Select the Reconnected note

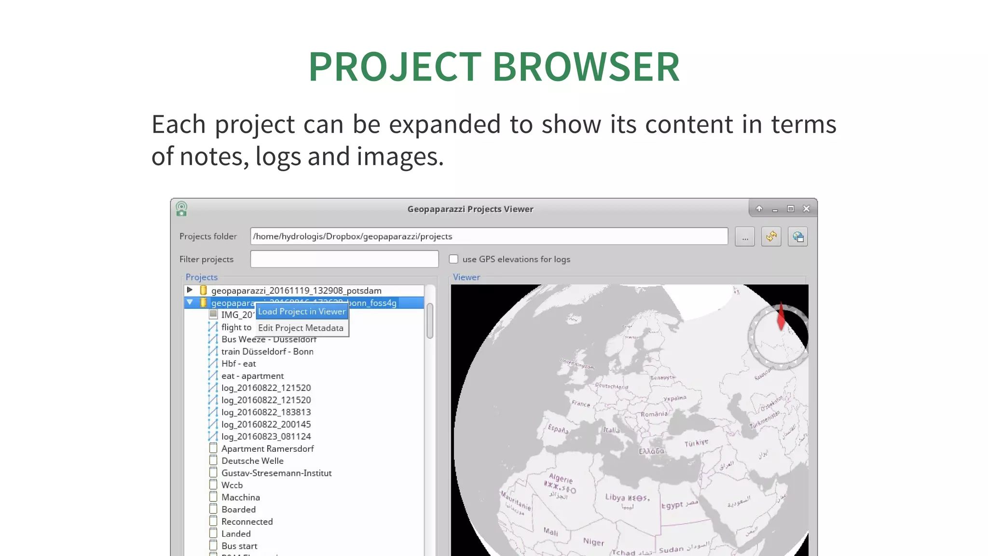(x=247, y=522)
